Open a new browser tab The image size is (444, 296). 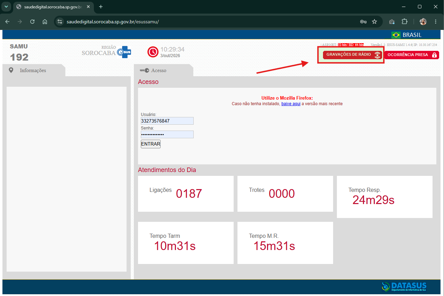tap(101, 7)
